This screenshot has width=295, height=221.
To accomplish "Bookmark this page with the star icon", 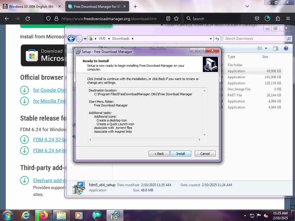I will pyautogui.click(x=176, y=19).
